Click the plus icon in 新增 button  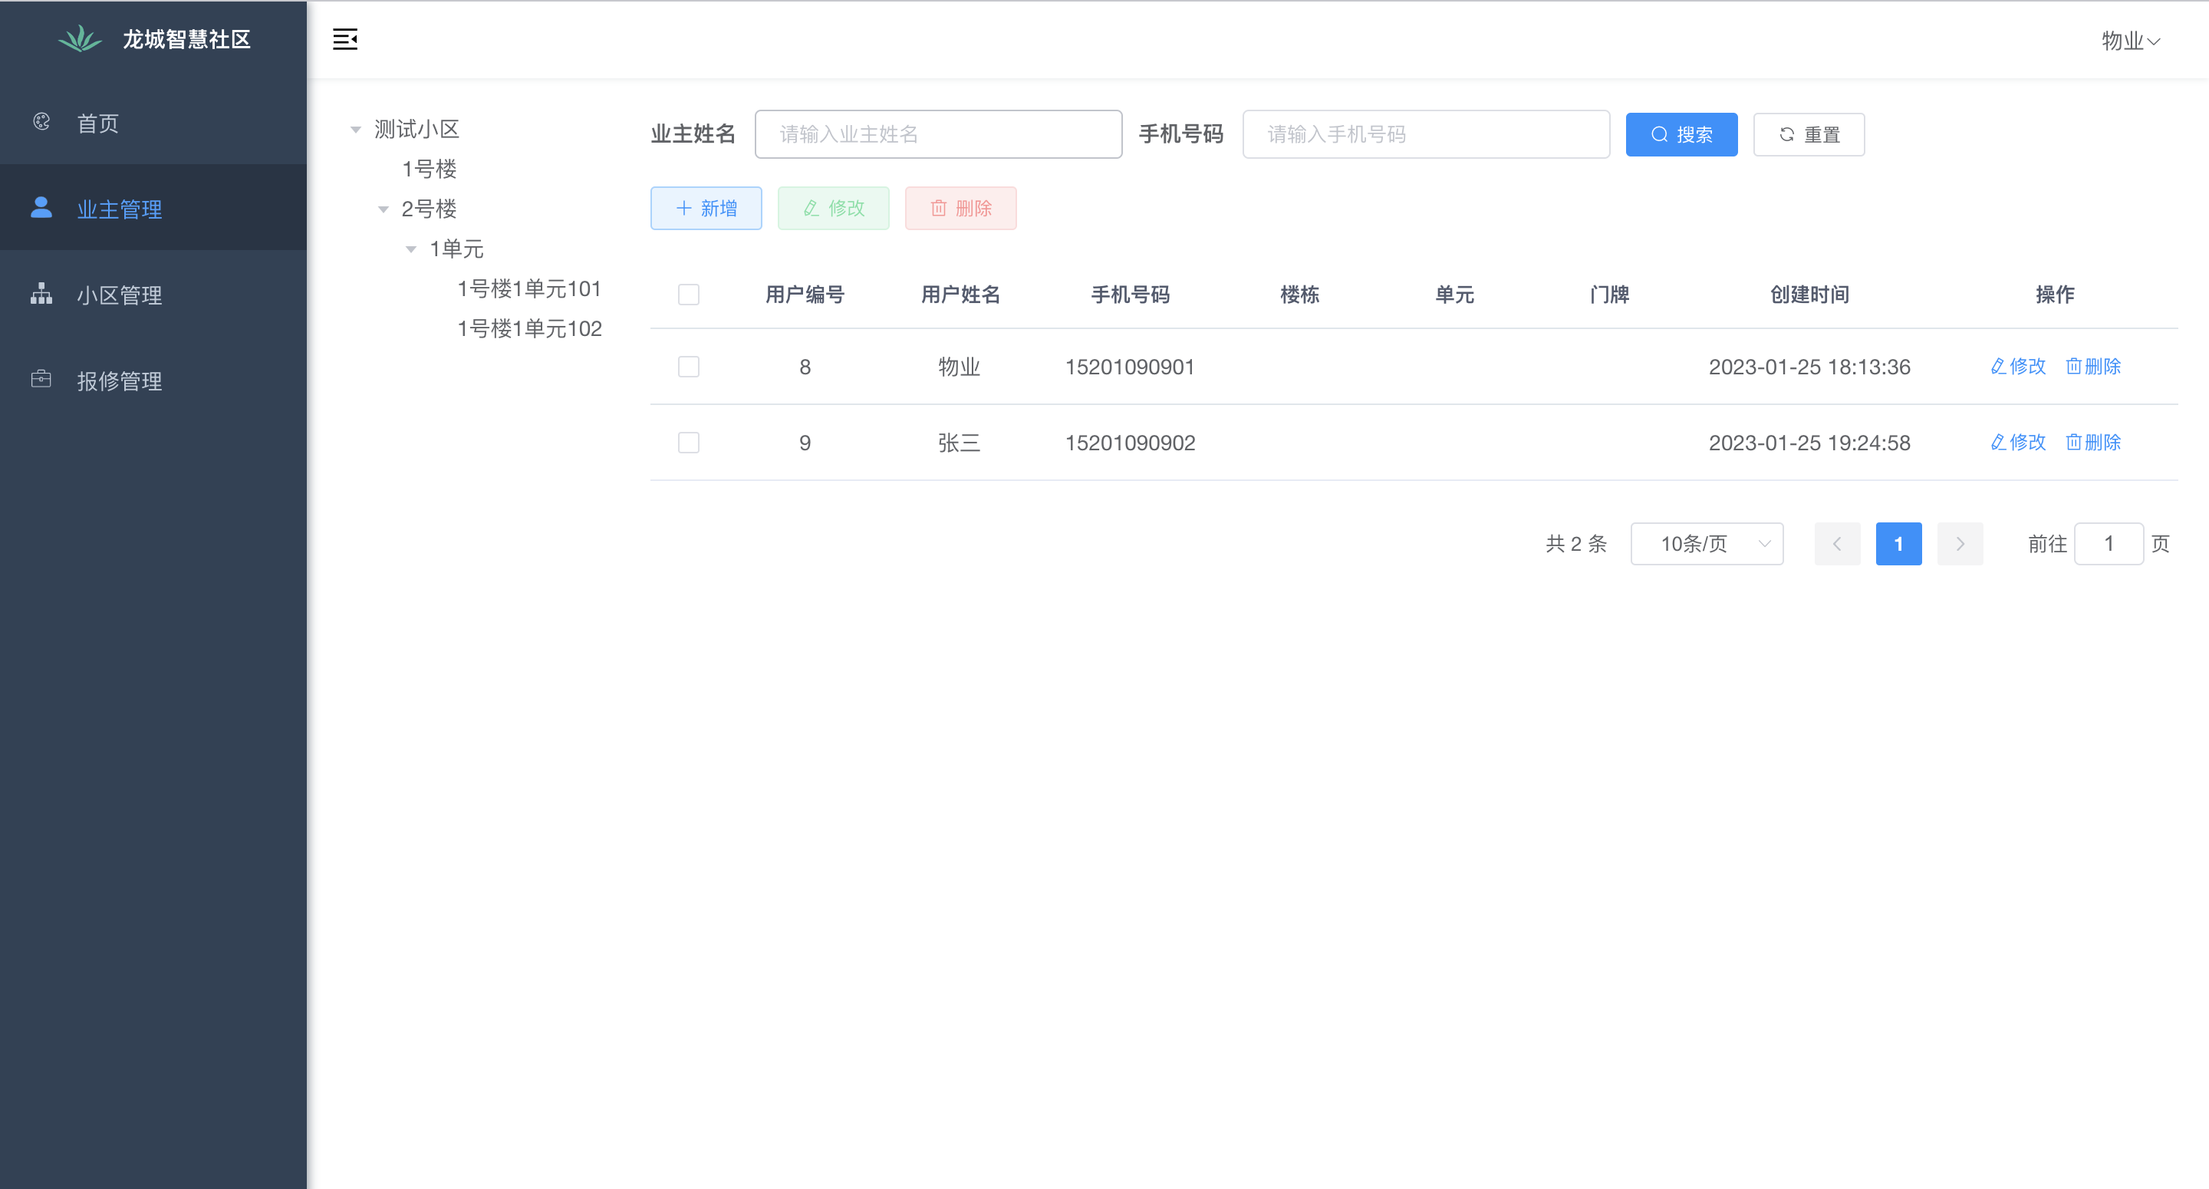683,209
